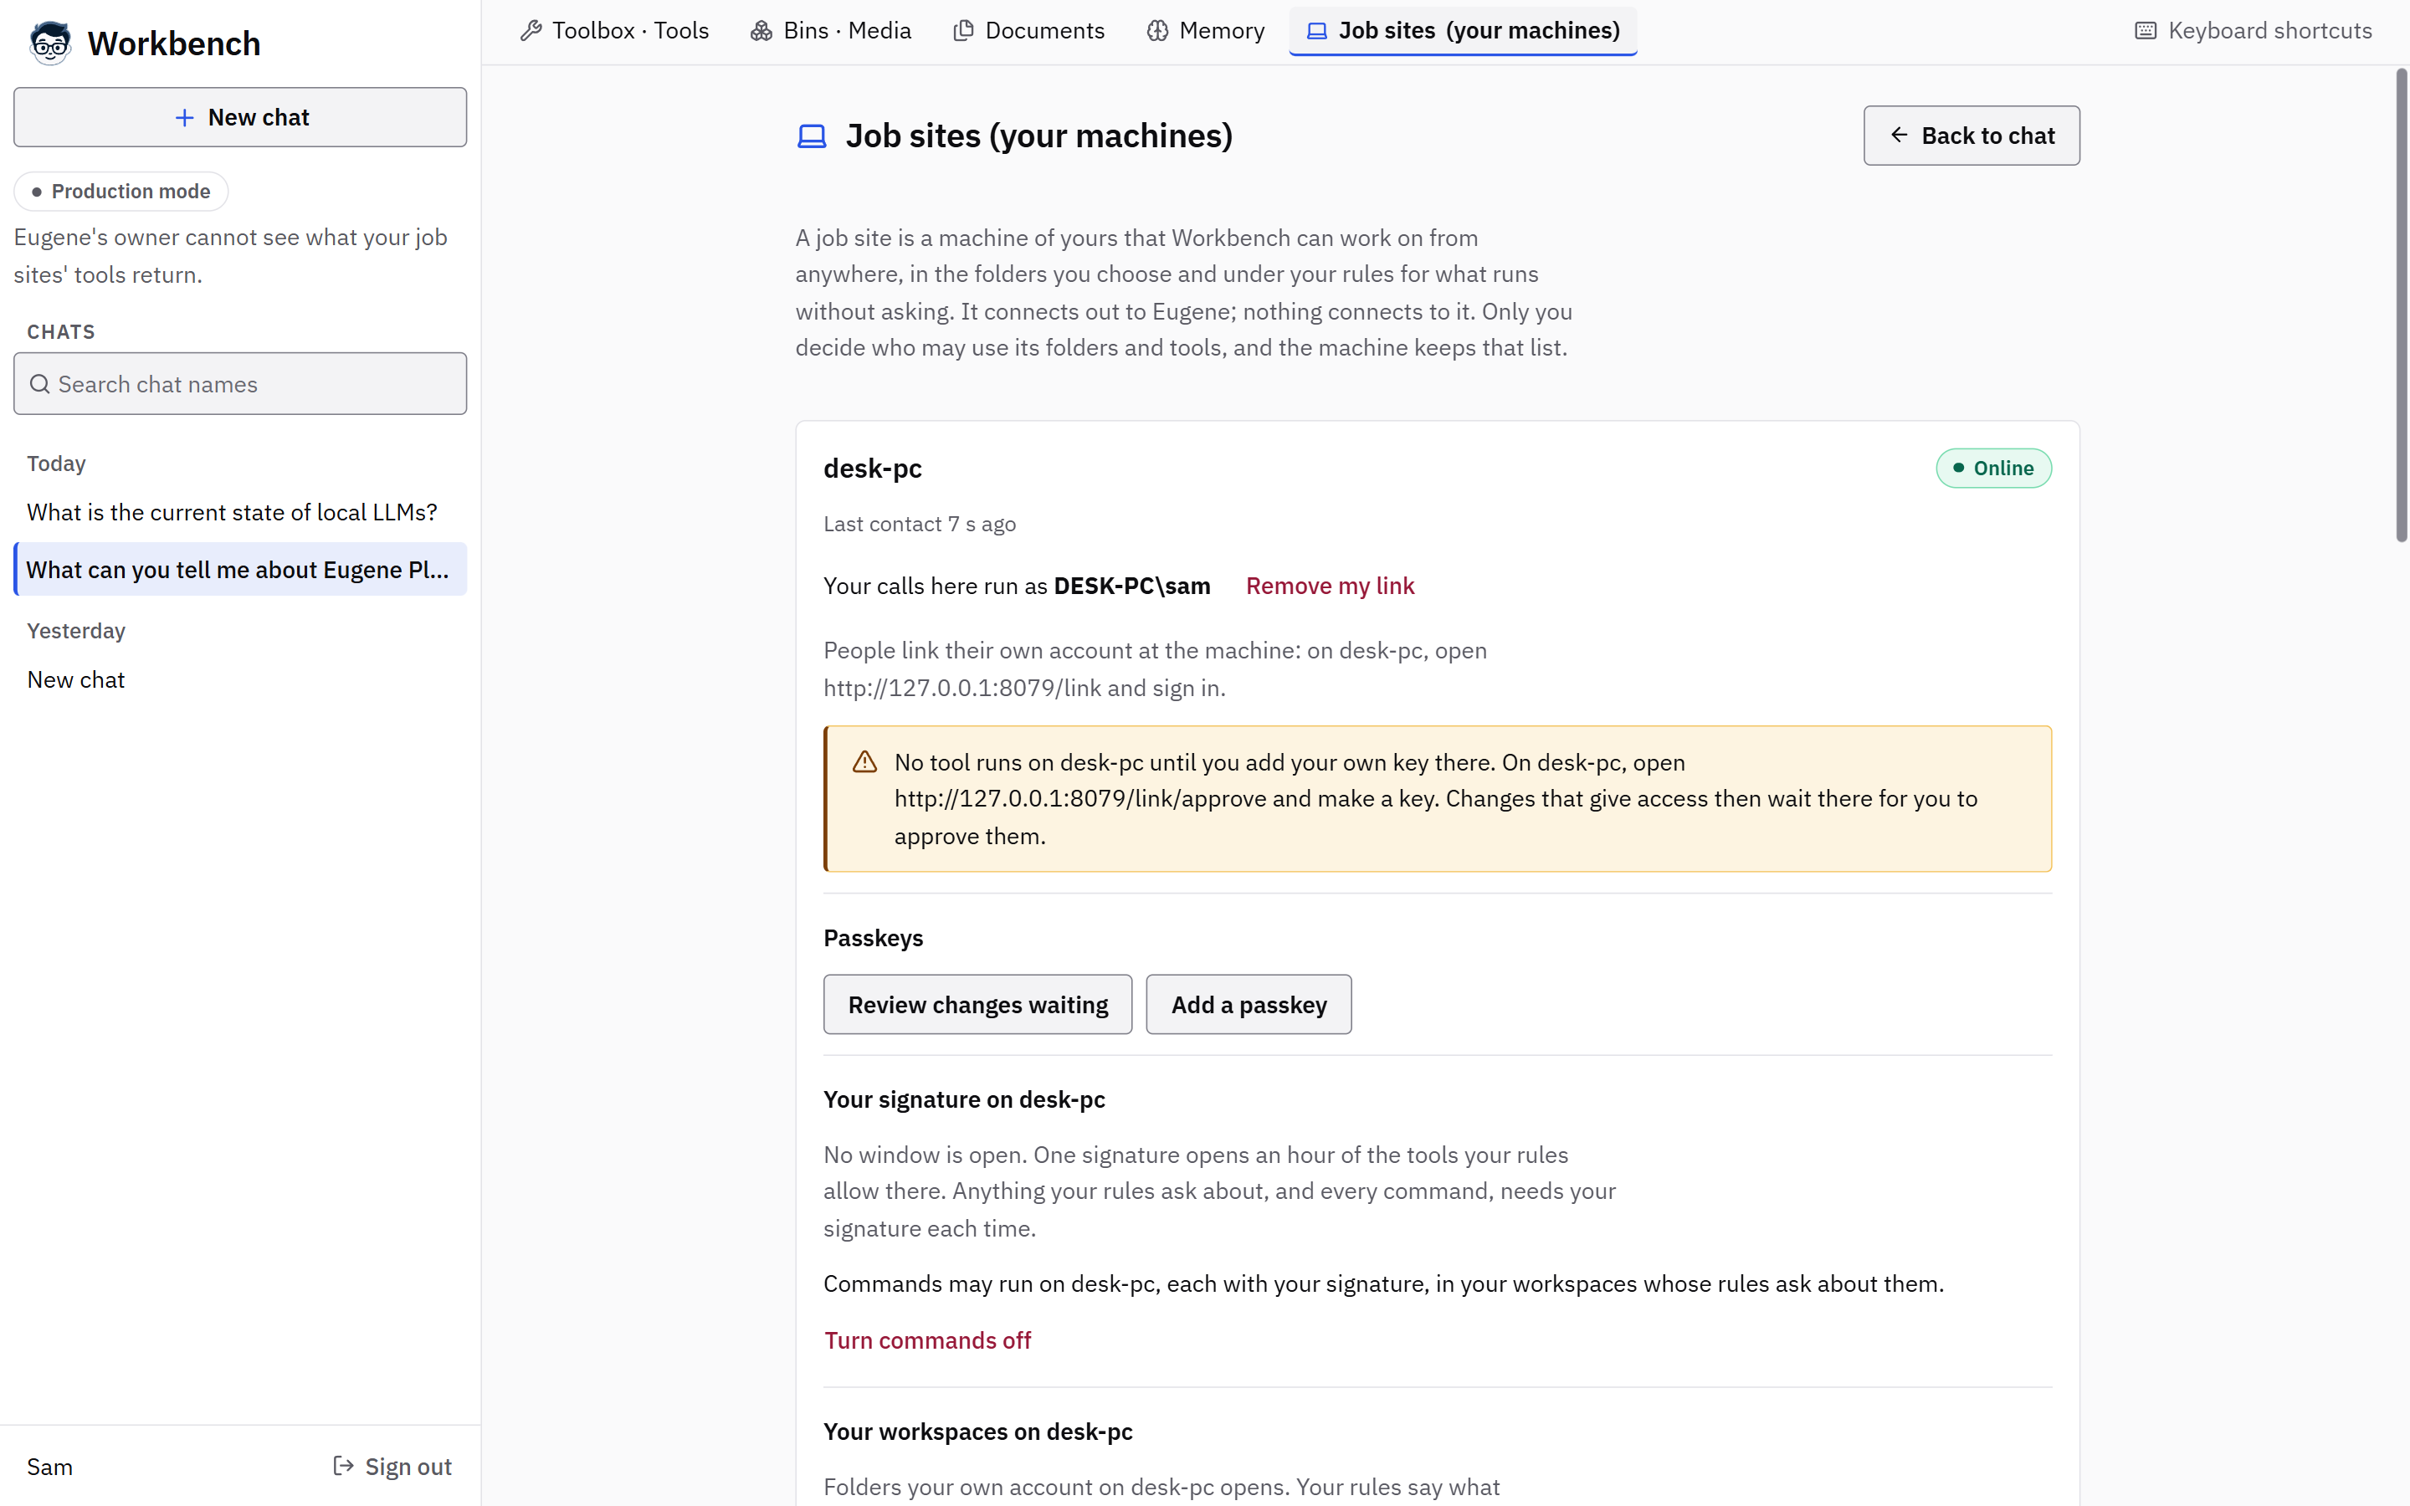Click the DESK-PC\sam account name
Viewport: 2410px width, 1506px height.
(x=1131, y=586)
